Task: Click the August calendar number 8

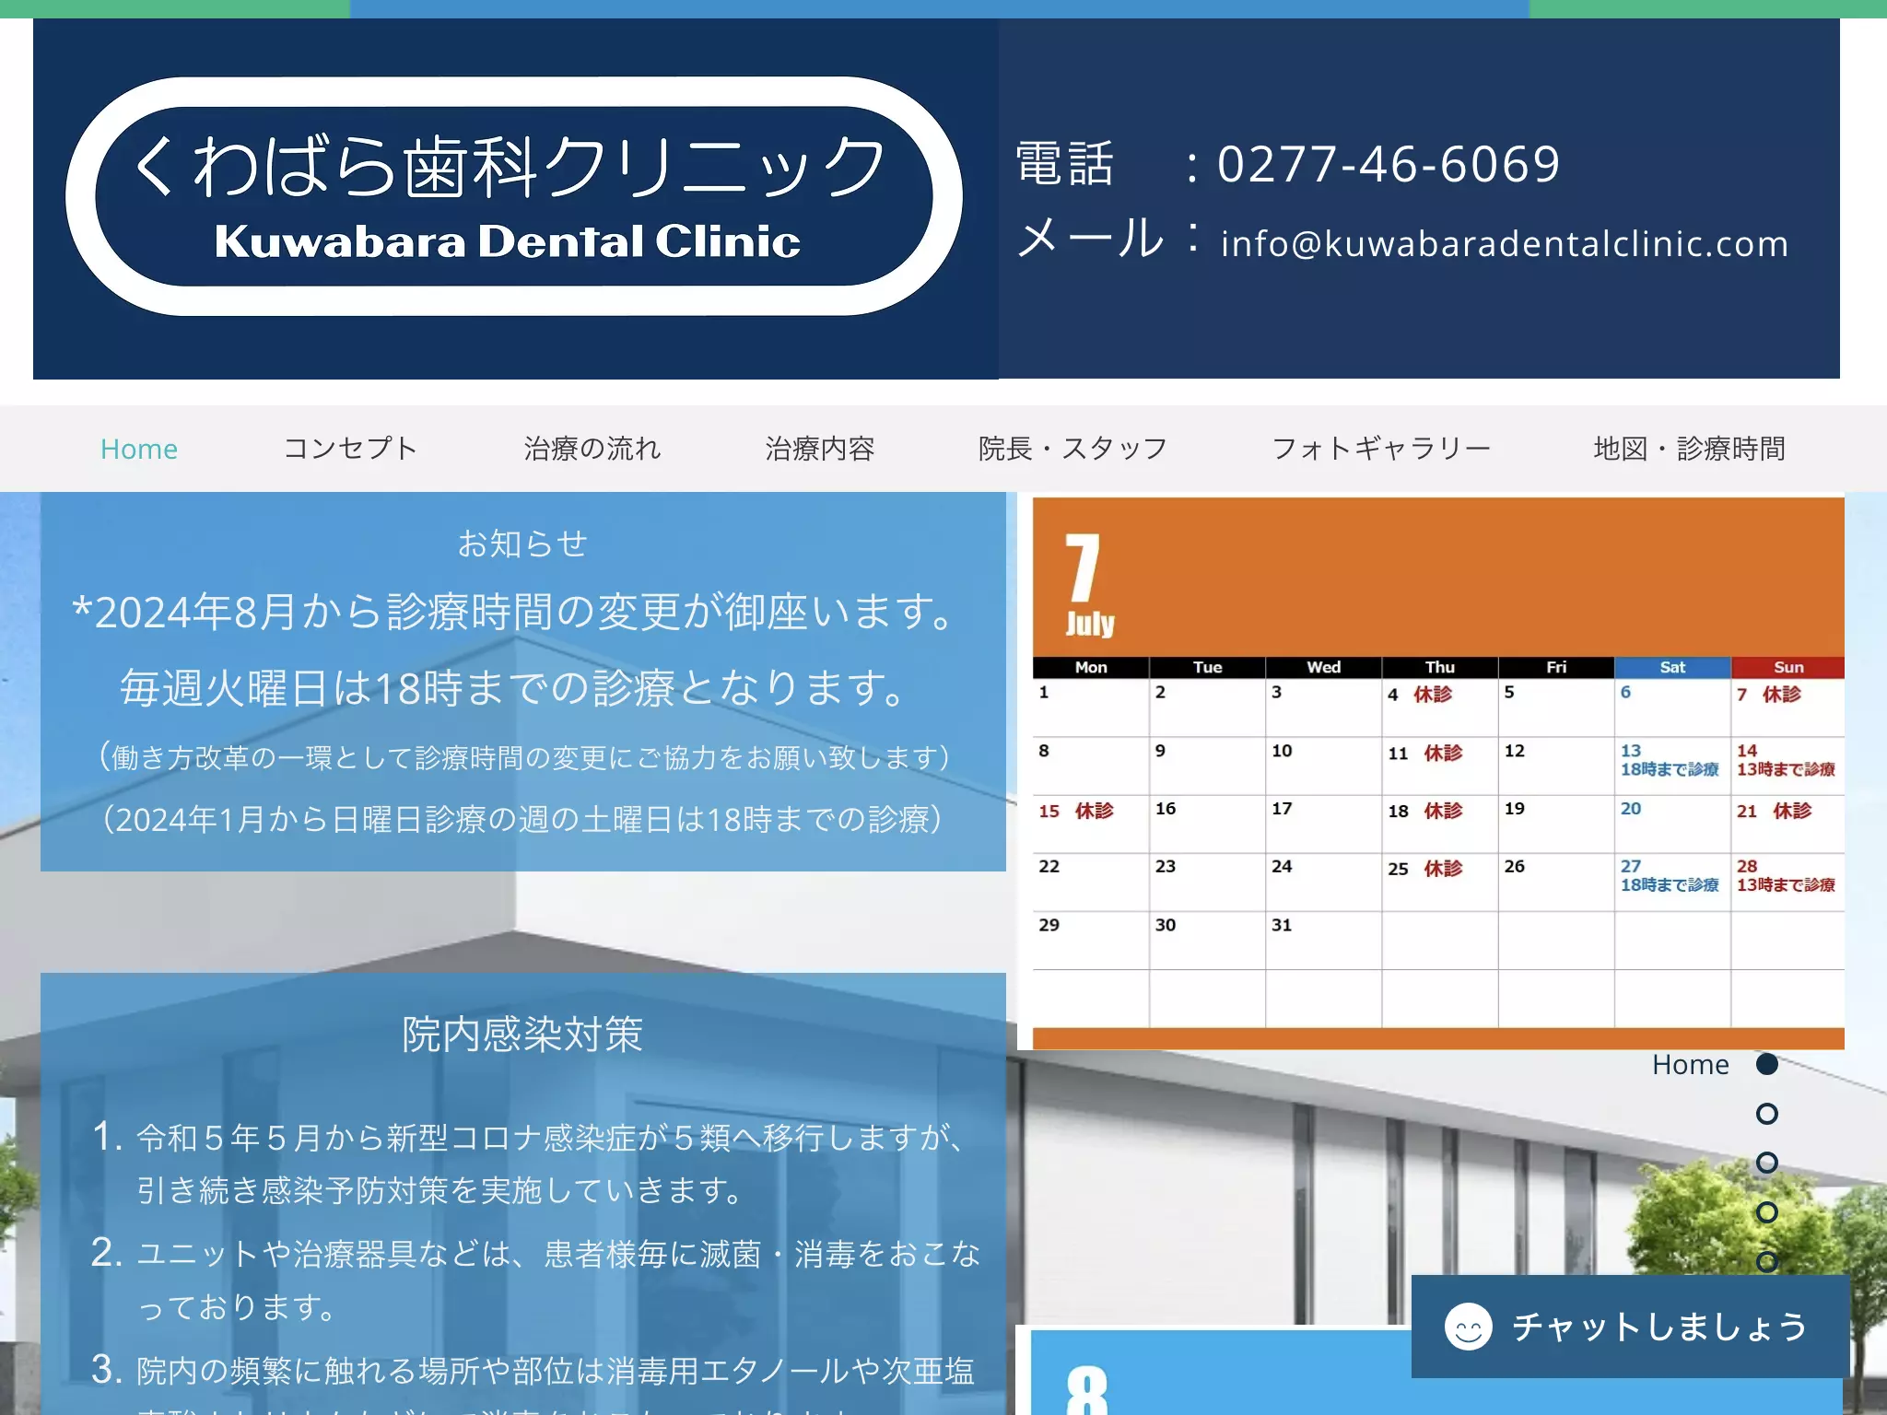Action: click(1087, 1389)
